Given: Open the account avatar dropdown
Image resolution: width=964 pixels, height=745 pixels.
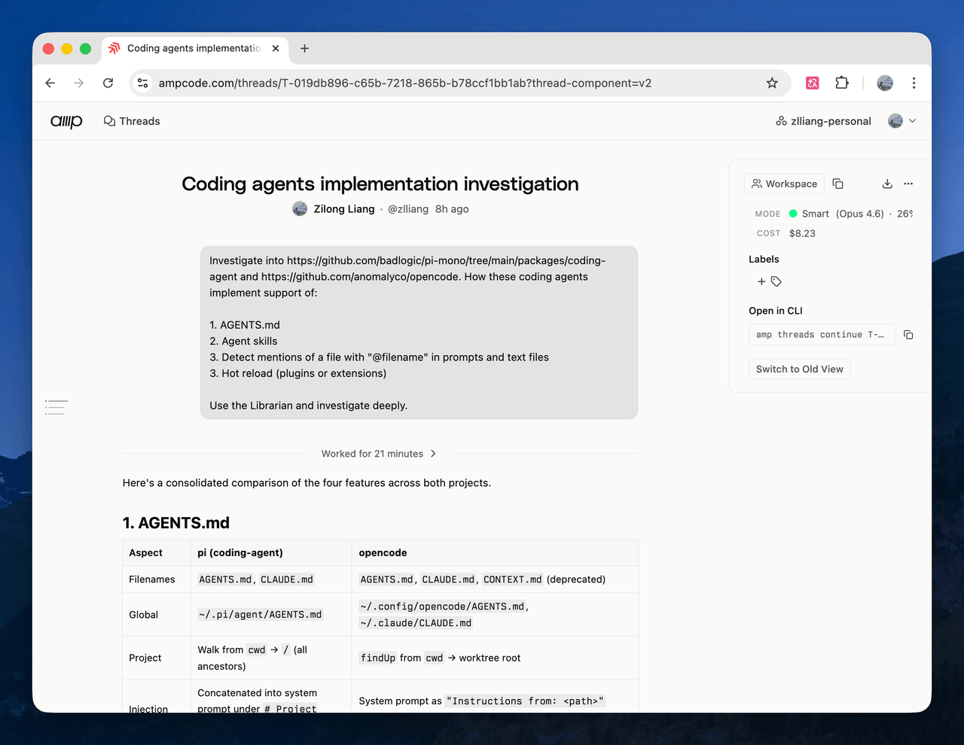Looking at the screenshot, I should pyautogui.click(x=902, y=121).
